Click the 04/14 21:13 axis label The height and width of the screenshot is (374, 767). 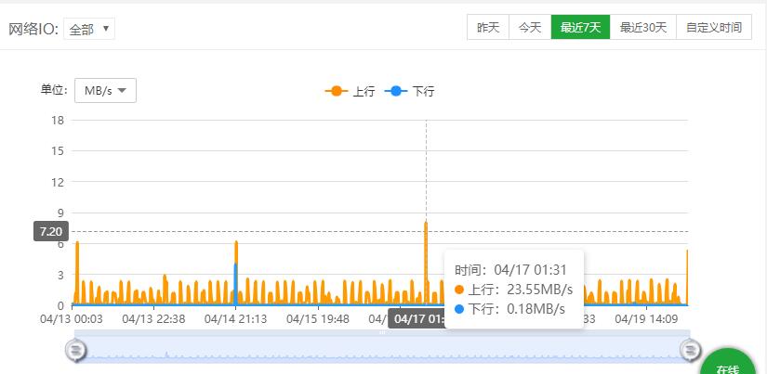tap(236, 319)
